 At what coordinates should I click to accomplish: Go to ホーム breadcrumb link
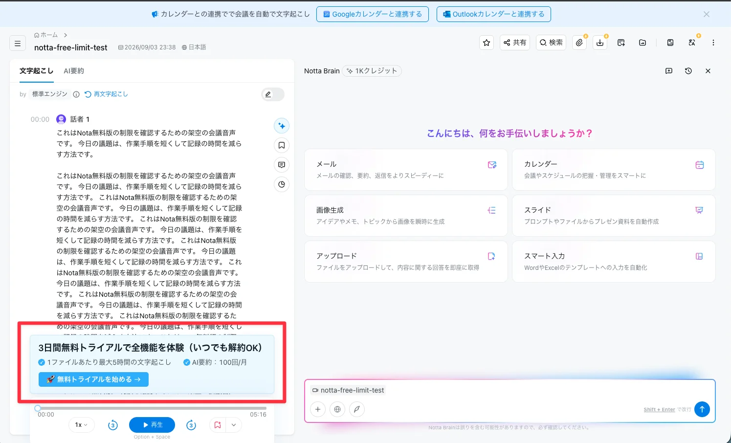(x=46, y=35)
